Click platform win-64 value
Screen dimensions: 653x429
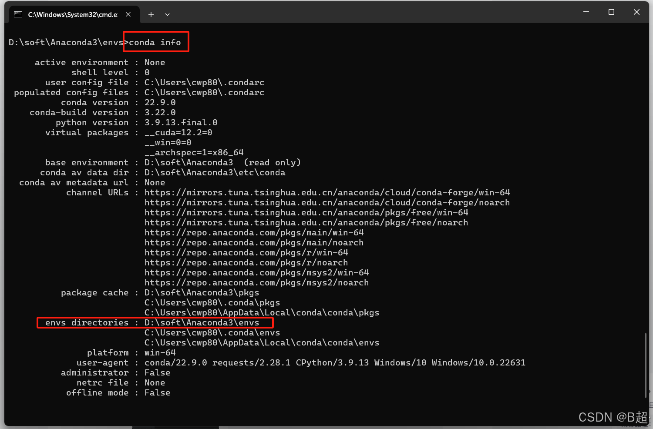(160, 352)
